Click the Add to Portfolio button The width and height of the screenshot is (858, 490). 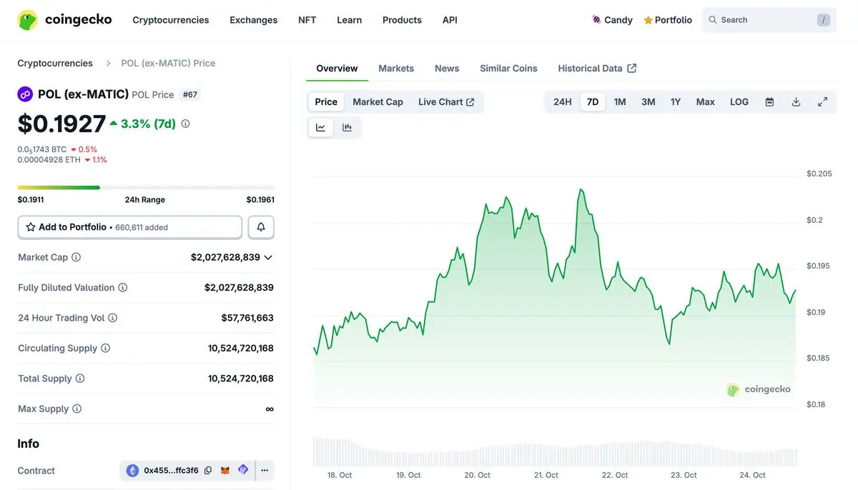click(129, 227)
